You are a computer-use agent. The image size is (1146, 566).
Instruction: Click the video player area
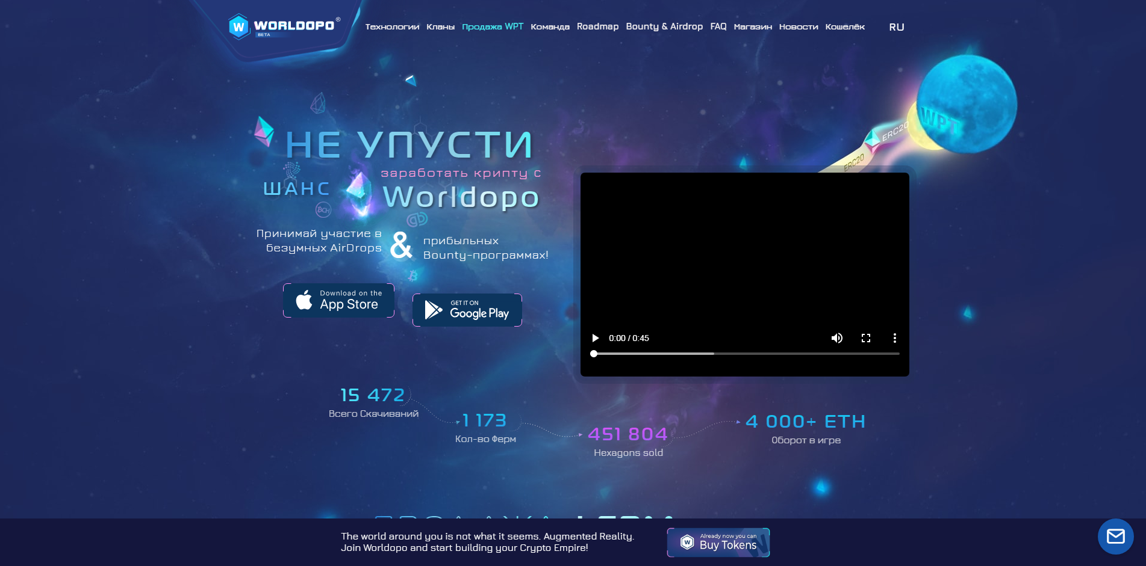tap(745, 274)
